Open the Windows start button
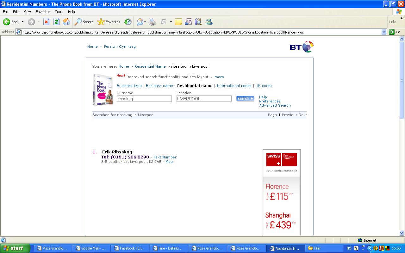Image resolution: width=405 pixels, height=253 pixels. click(x=15, y=248)
